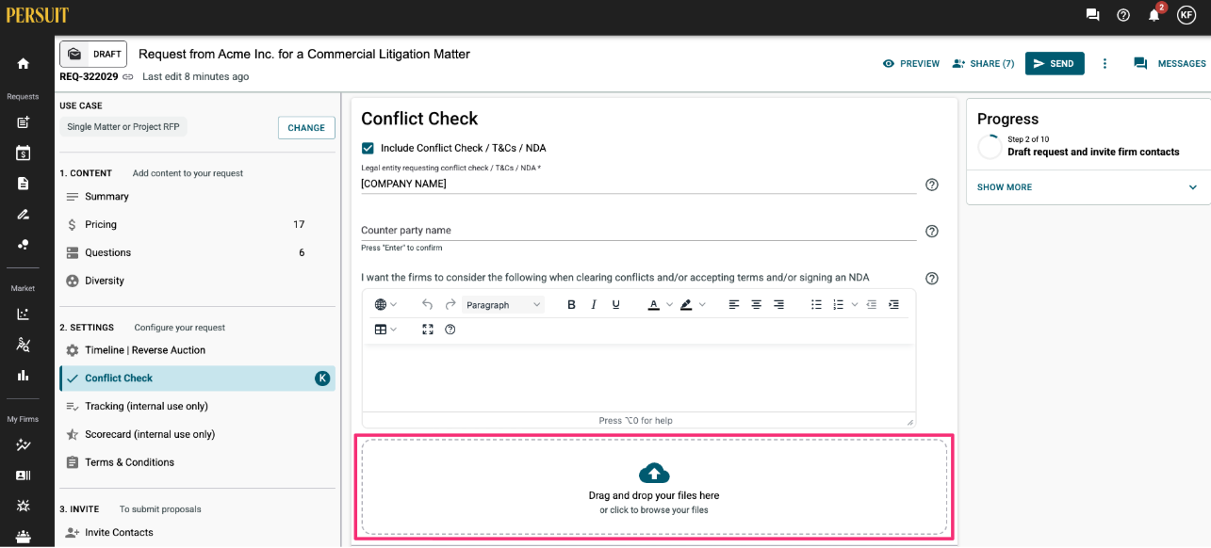Toggle bold formatting in editor
The width and height of the screenshot is (1211, 548).
571,304
